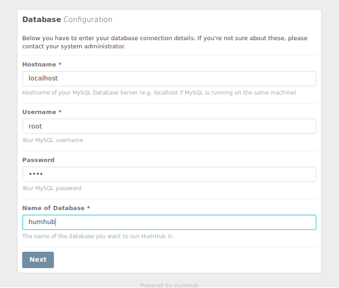The height and width of the screenshot is (288, 339).
Task: Click the Password label
Action: click(38, 160)
